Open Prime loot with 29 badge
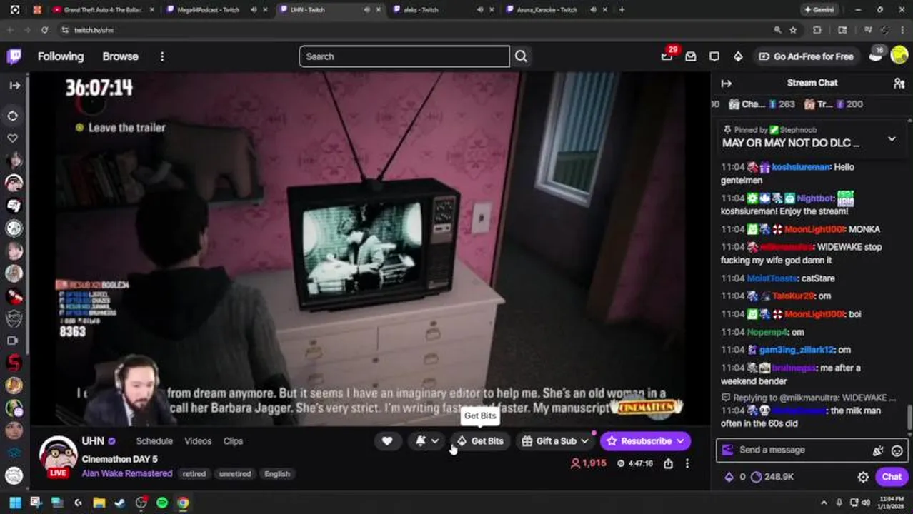This screenshot has height=514, width=913. 667,56
